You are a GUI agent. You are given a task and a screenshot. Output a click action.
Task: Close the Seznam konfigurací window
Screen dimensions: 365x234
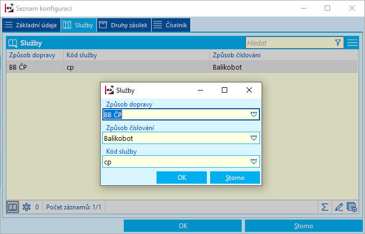coord(352,8)
